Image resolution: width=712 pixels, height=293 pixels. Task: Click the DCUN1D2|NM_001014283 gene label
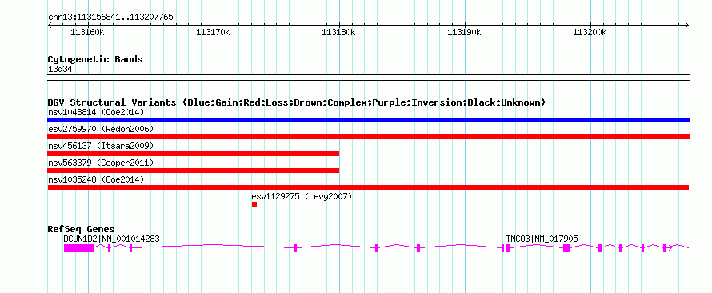pyautogui.click(x=111, y=239)
